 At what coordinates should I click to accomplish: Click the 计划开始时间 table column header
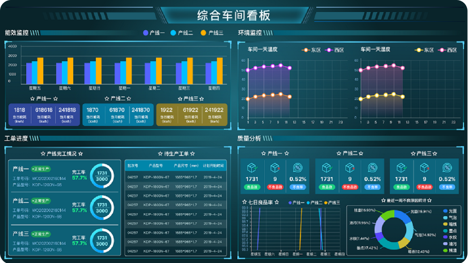point(213,166)
